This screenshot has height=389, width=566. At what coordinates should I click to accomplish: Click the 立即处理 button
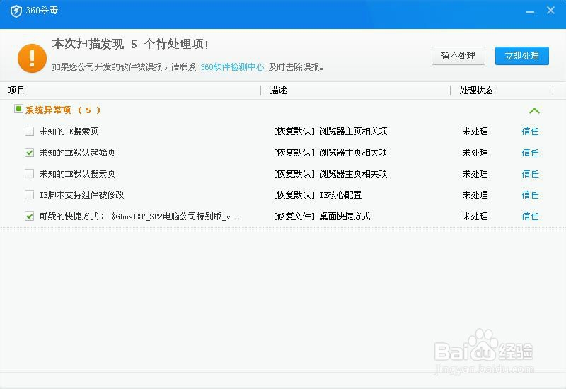tap(522, 56)
